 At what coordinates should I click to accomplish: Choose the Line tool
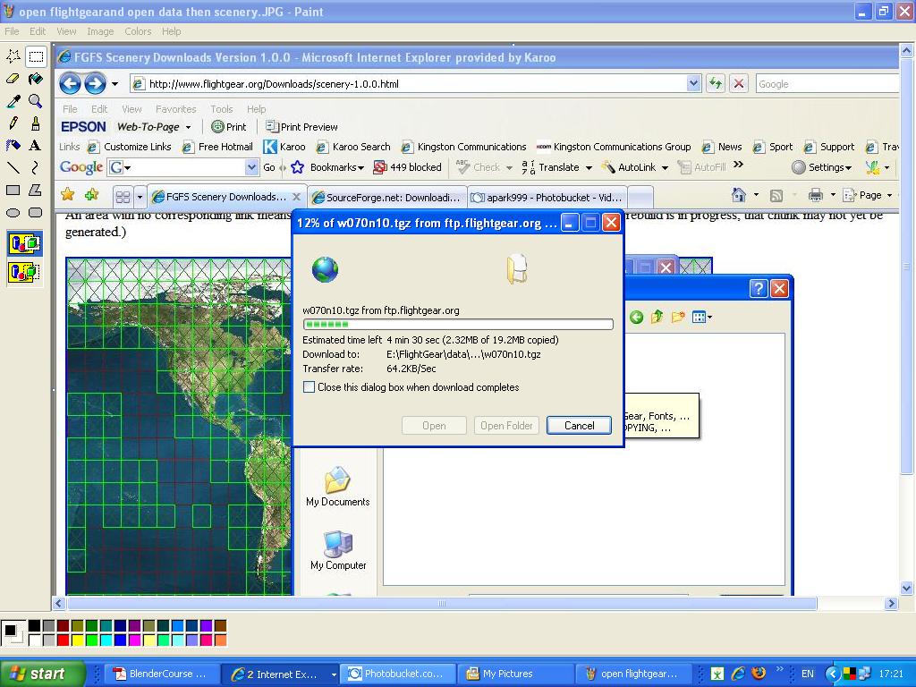13,167
